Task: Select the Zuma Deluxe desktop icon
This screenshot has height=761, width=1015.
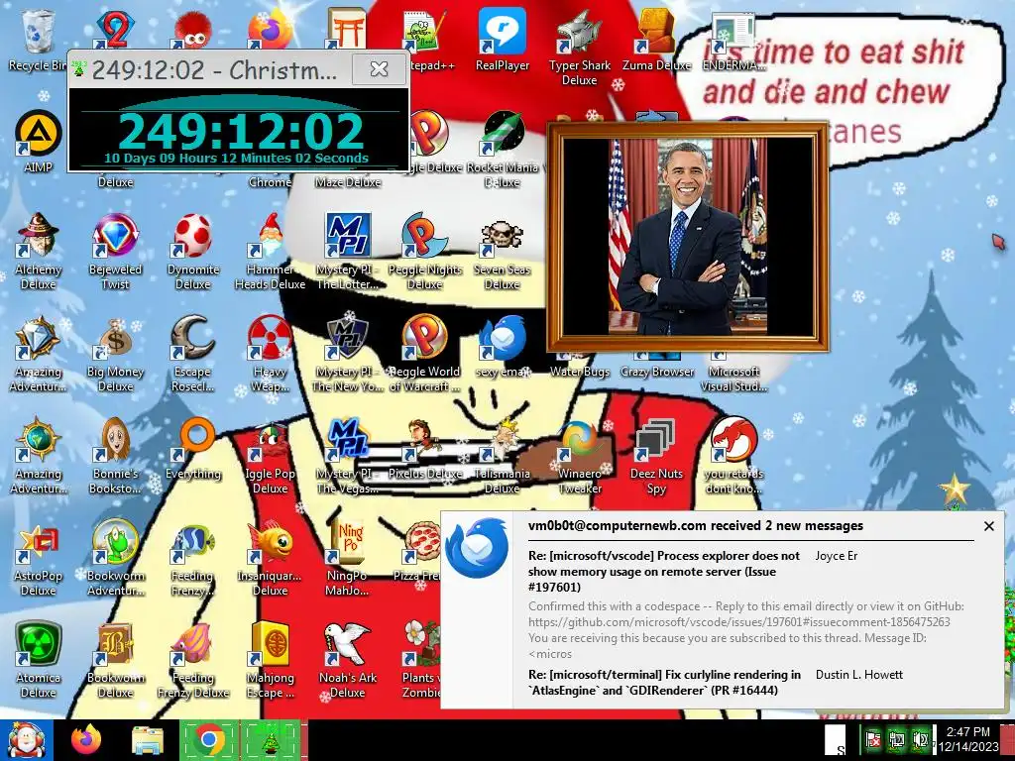Action: pos(656,40)
